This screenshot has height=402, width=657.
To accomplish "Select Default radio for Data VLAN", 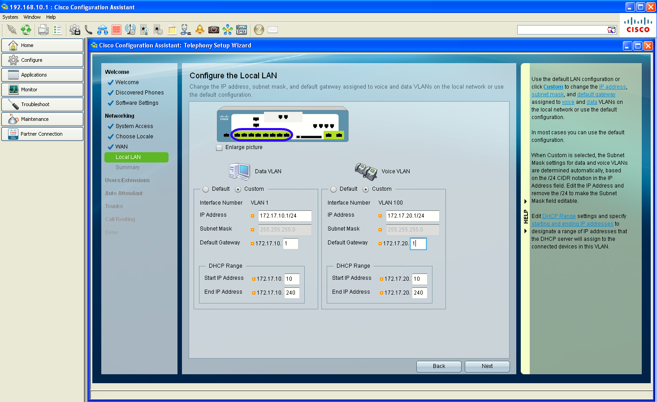I will [x=206, y=189].
